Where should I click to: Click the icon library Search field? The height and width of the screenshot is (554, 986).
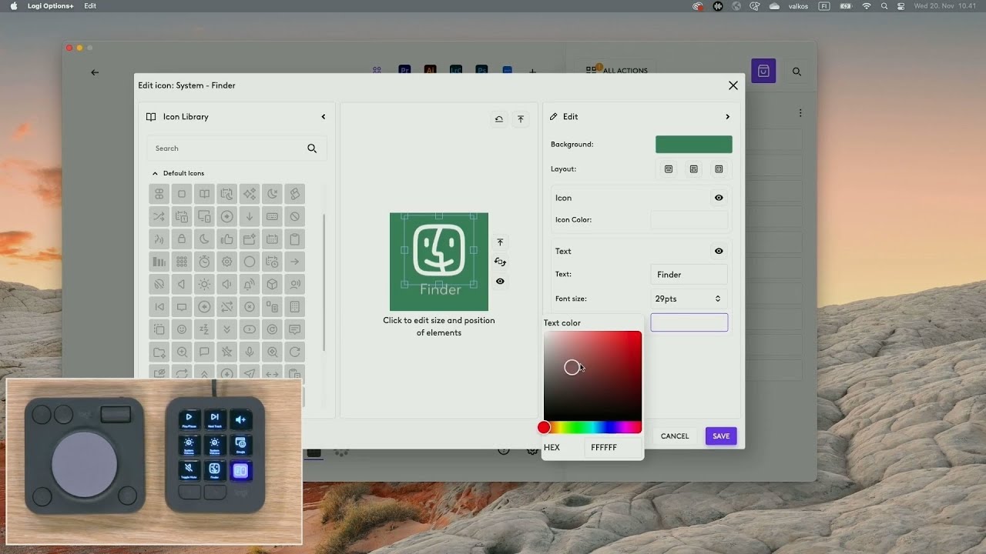[237, 149]
